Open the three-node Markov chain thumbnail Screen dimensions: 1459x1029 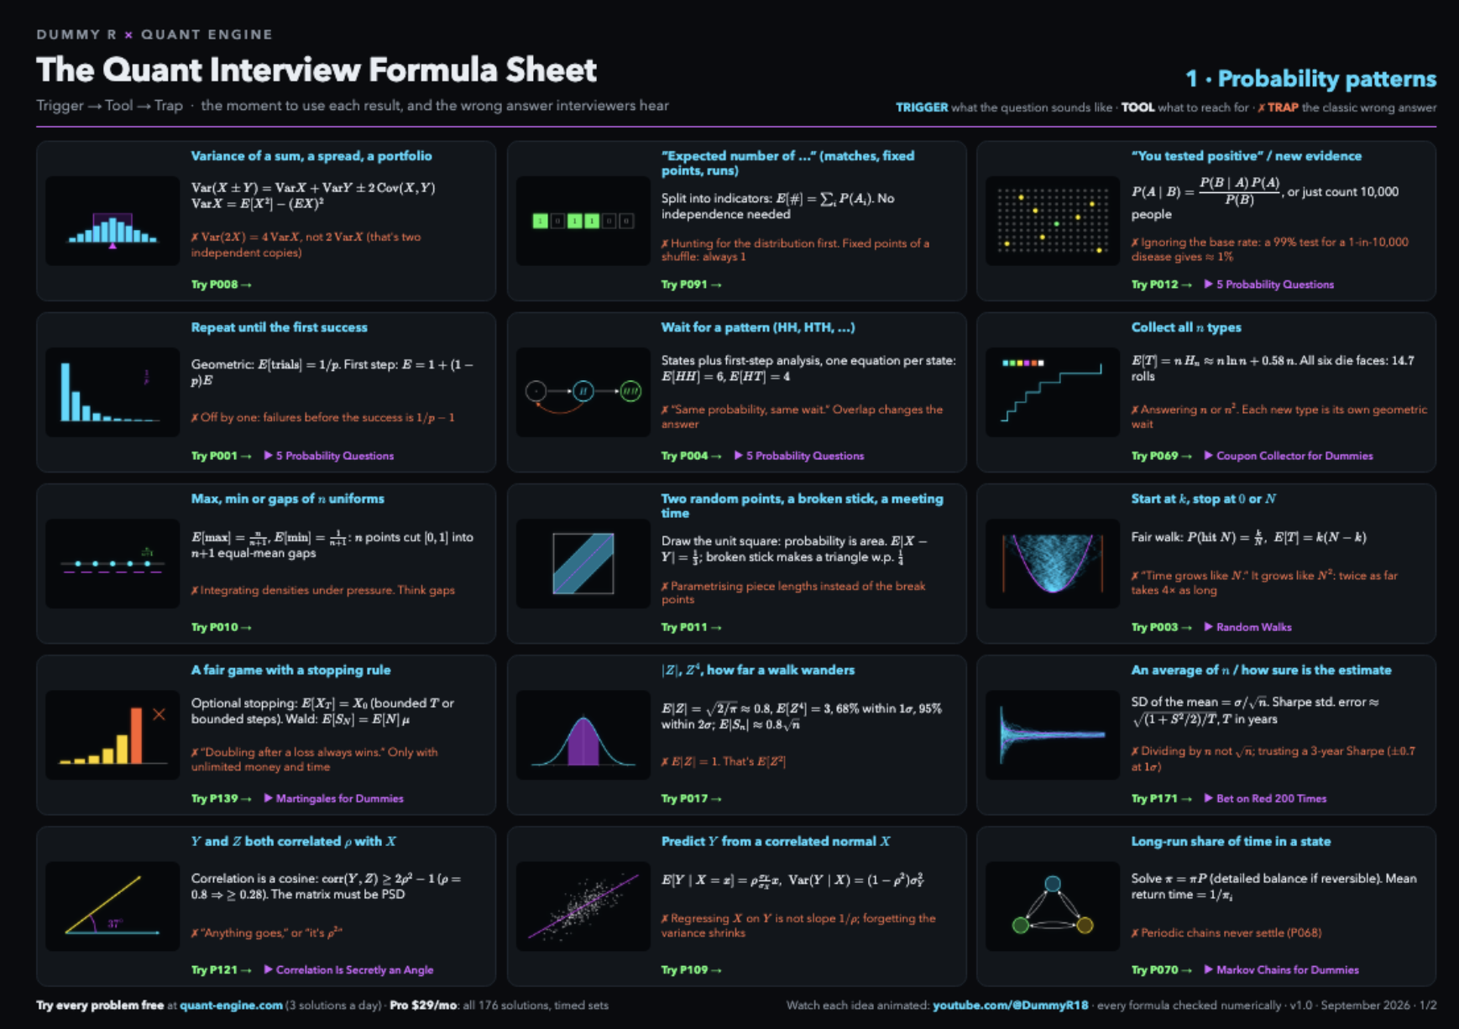click(x=1053, y=906)
